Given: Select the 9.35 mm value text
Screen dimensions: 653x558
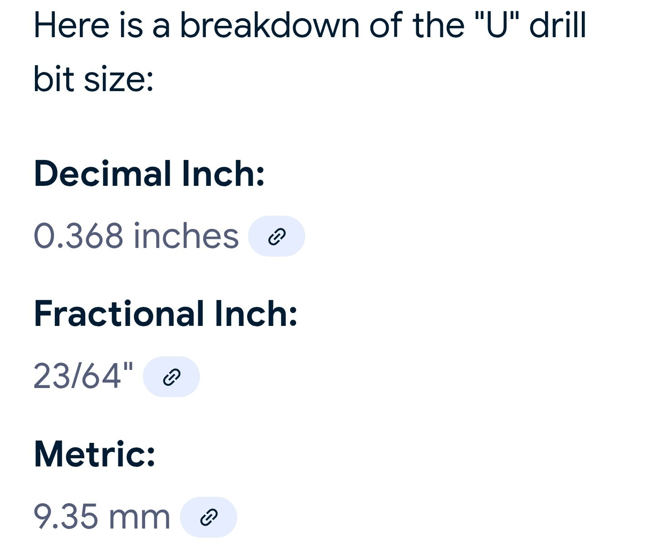Looking at the screenshot, I should point(102,517).
